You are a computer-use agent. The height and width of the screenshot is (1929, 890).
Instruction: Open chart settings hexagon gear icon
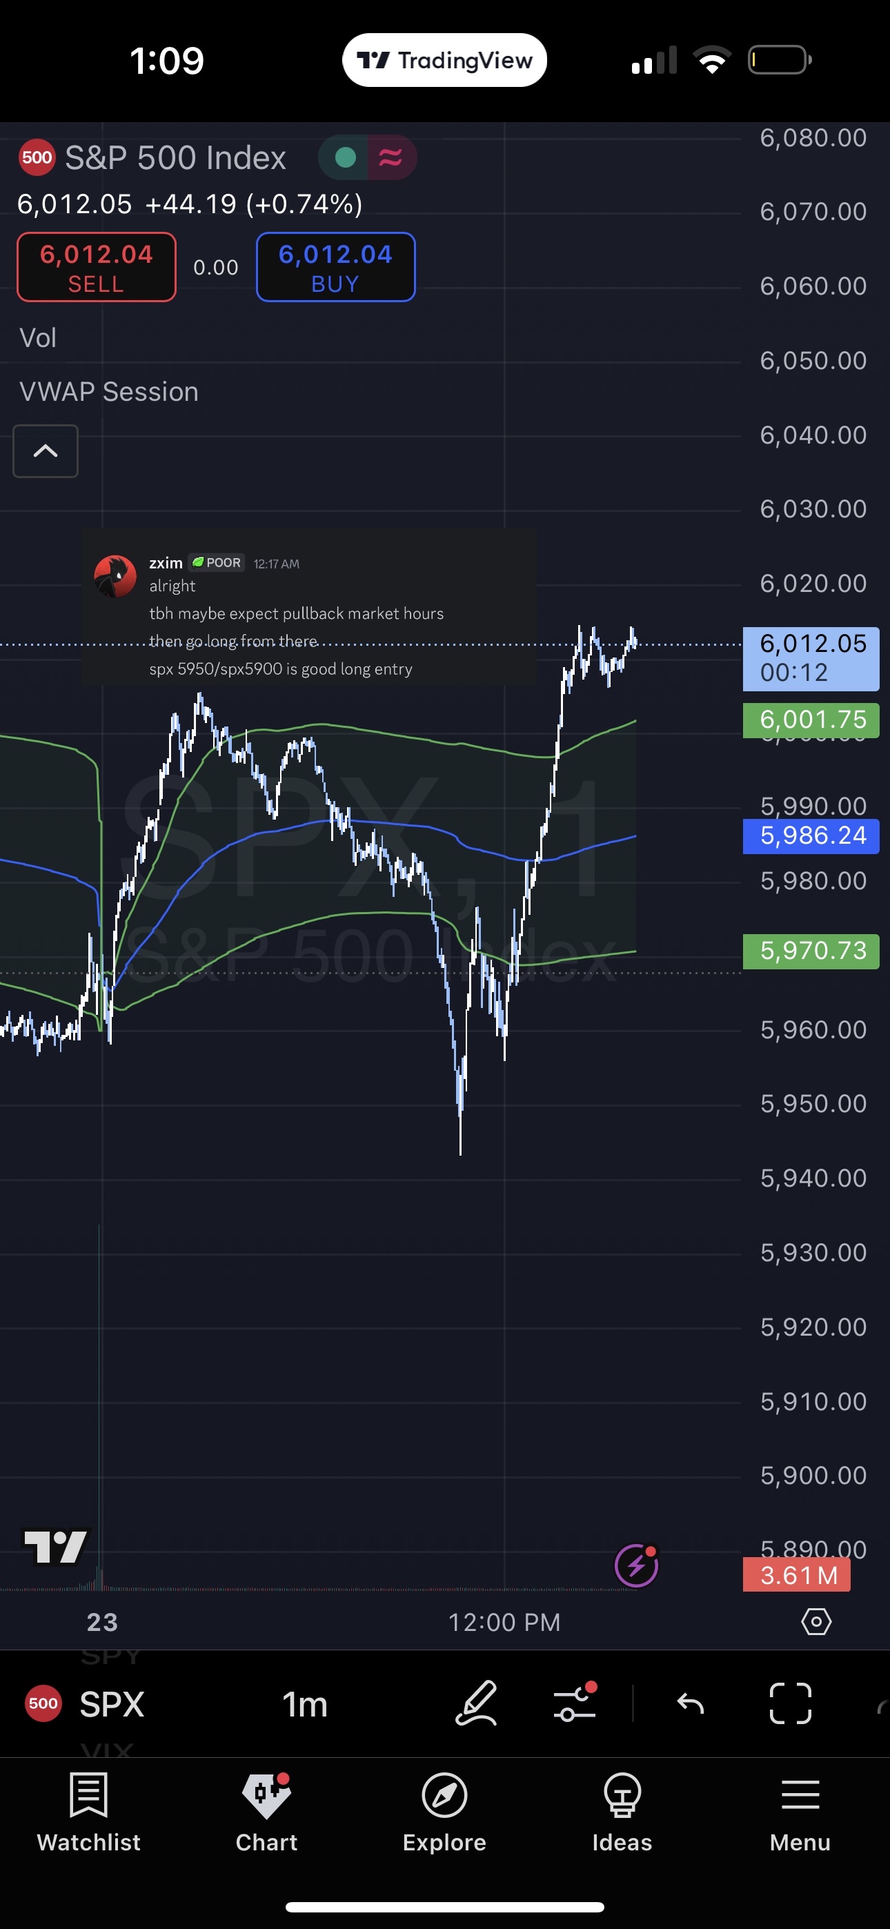tap(815, 1622)
